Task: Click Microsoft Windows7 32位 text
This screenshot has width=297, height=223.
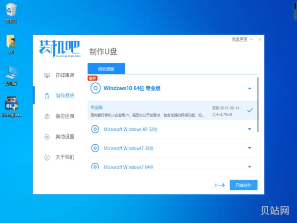Action: (128, 148)
